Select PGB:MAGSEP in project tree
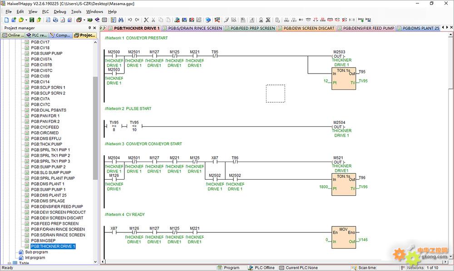Image resolution: width=454 pixels, height=271 pixels. tap(43, 241)
